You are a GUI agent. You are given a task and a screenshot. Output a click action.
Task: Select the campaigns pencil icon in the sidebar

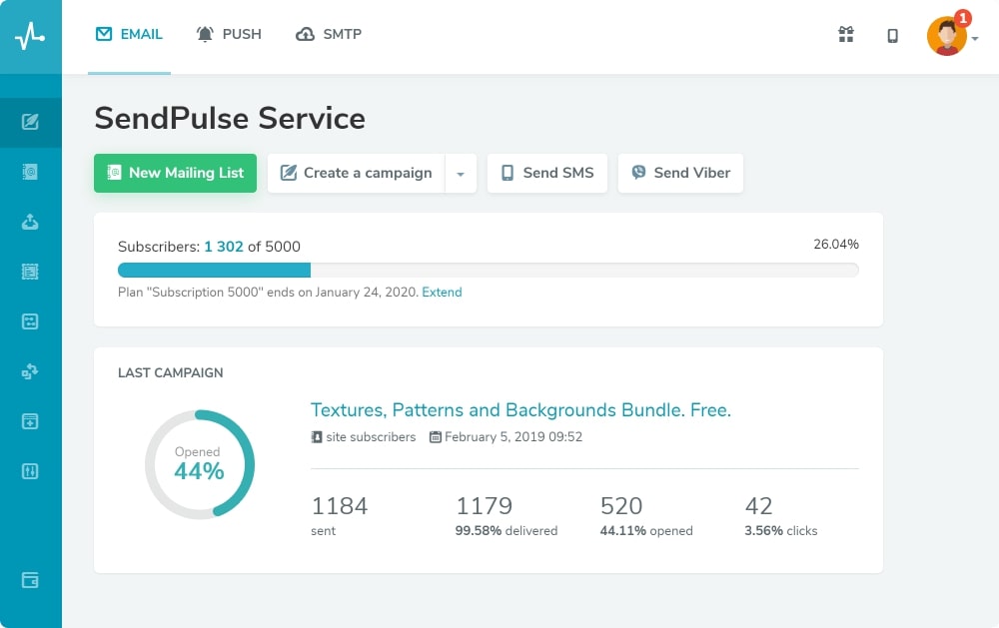pyautogui.click(x=31, y=122)
